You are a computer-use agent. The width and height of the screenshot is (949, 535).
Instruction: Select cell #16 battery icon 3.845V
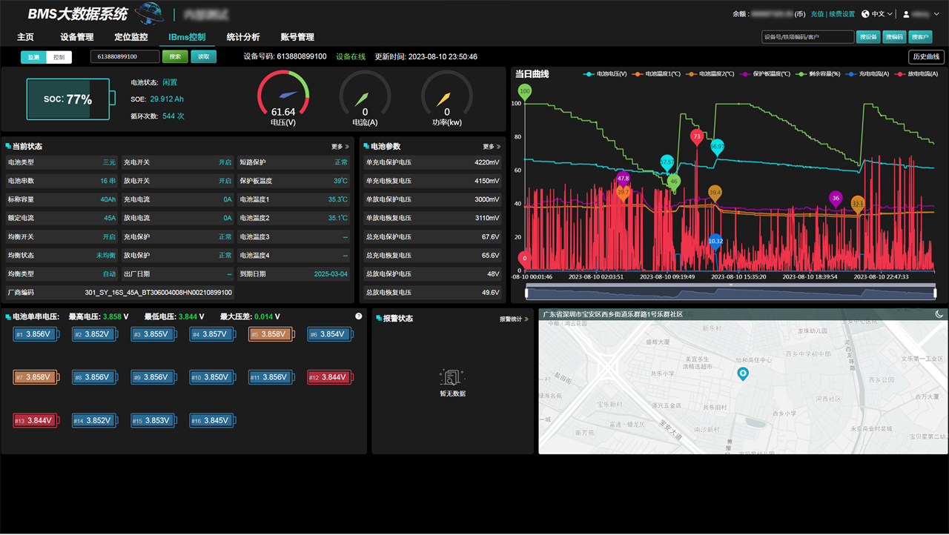212,420
